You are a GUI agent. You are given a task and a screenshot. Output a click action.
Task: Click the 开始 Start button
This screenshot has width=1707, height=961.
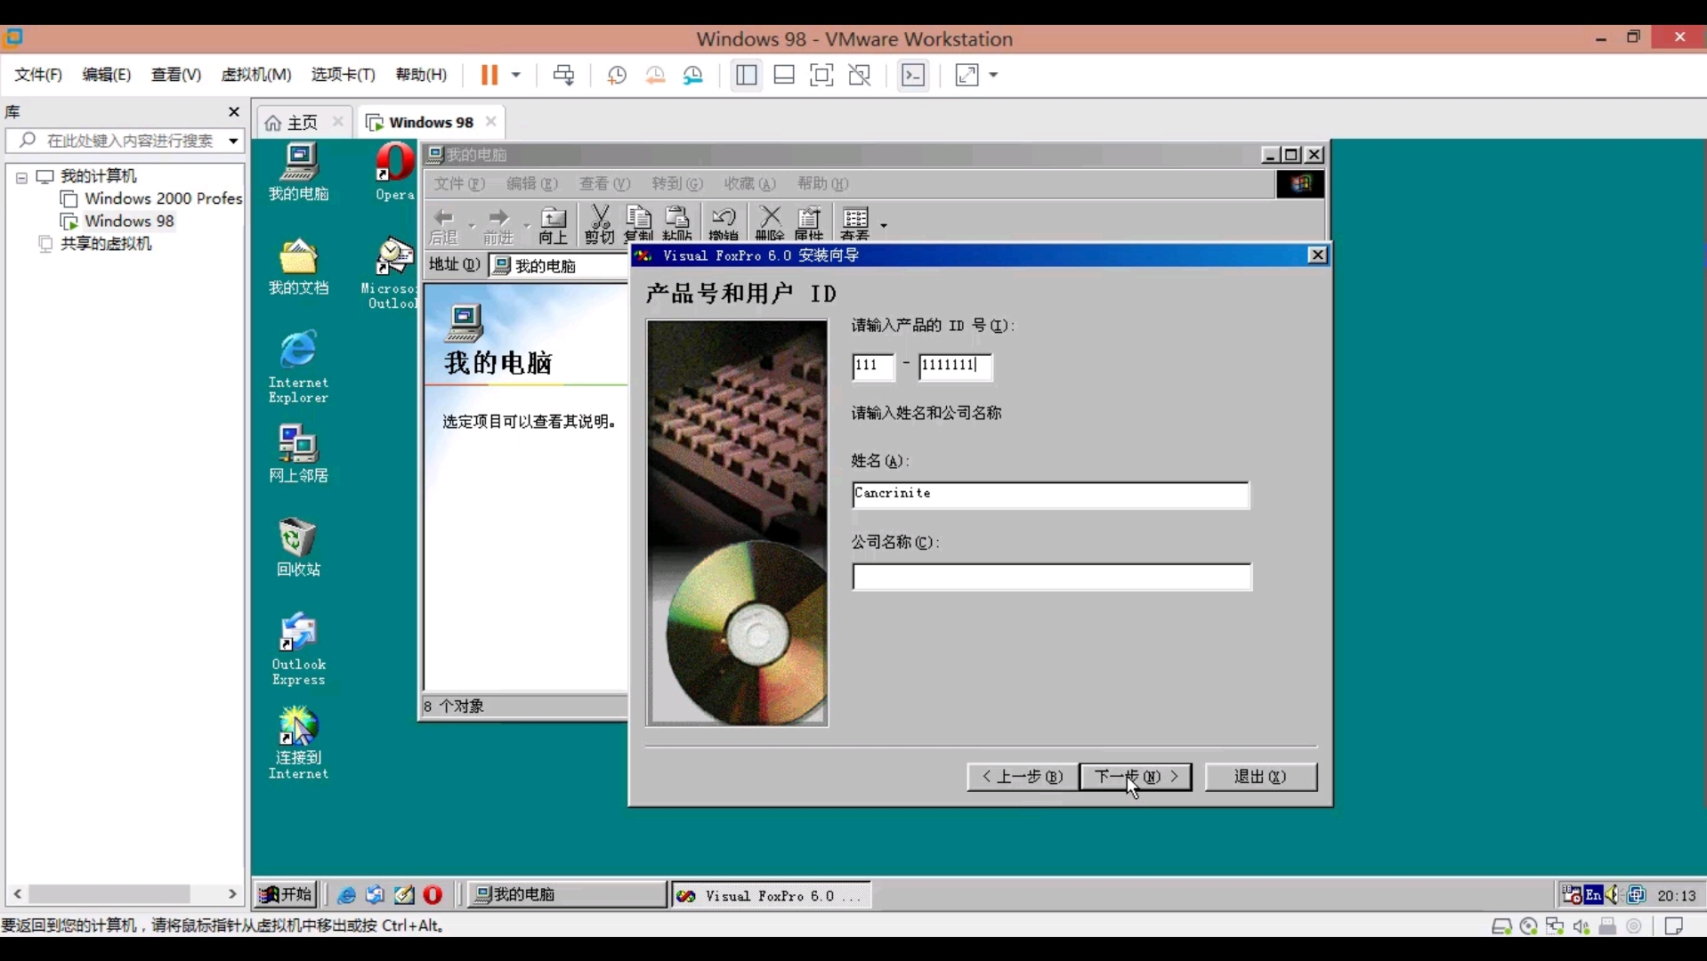[285, 894]
